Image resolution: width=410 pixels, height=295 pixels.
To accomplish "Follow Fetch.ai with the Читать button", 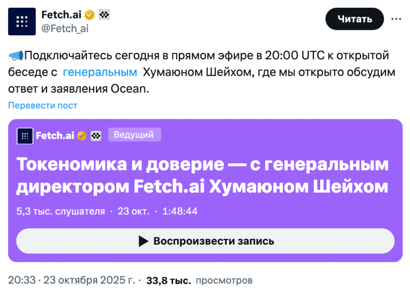I will [x=355, y=19].
